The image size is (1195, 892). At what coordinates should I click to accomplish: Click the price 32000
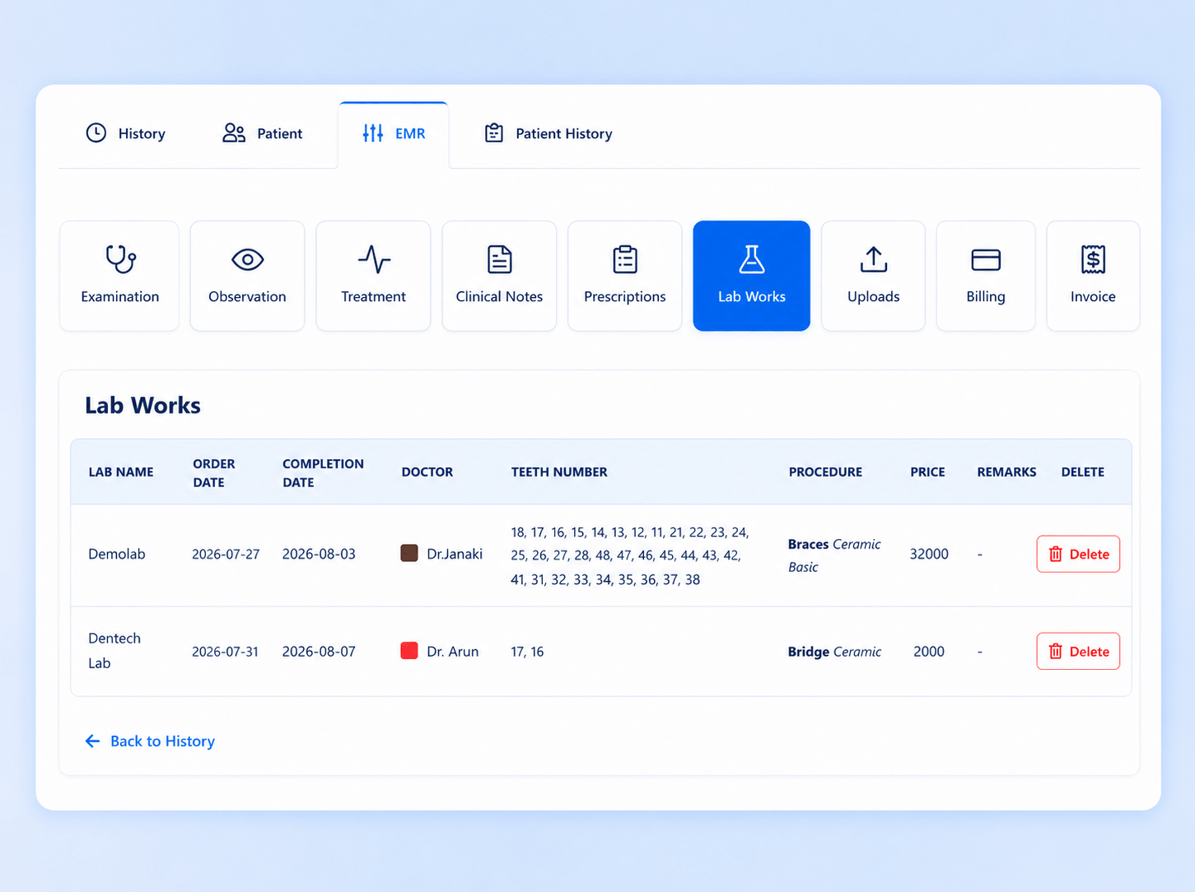coord(929,555)
